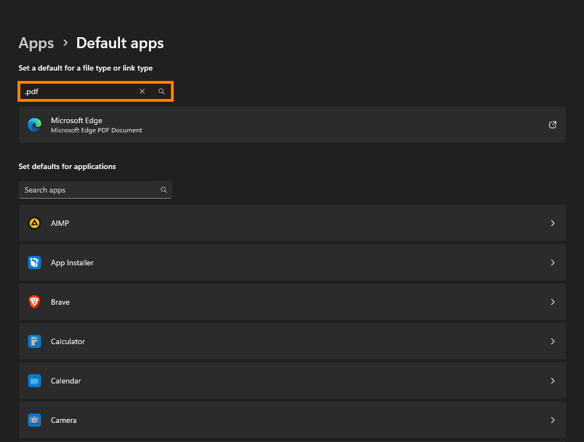This screenshot has width=584, height=442.
Task: Click the Microsoft Edge logo icon
Action: pos(35,125)
